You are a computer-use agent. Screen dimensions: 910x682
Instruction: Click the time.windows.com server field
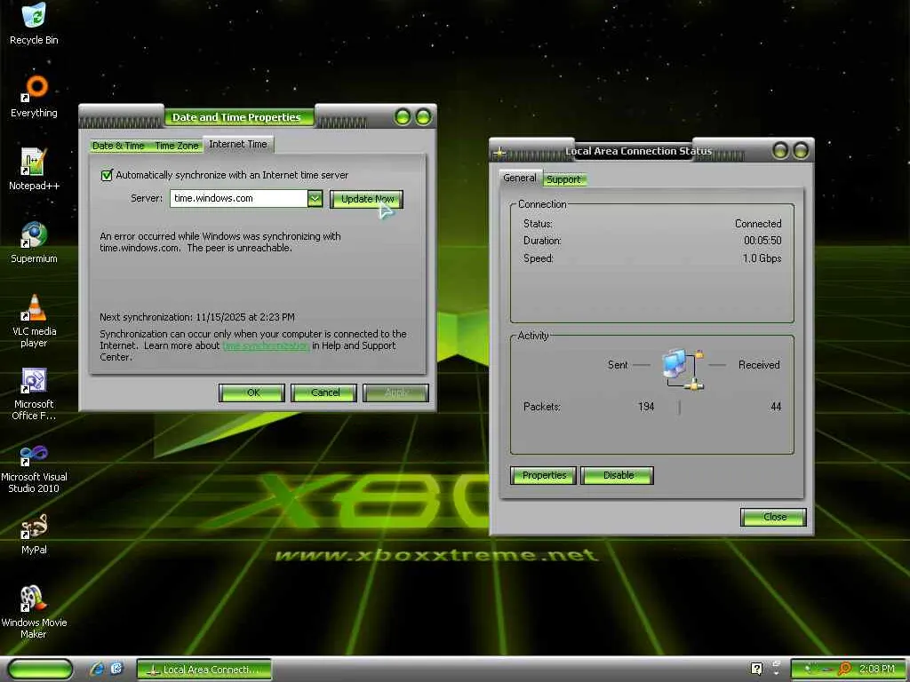pos(238,198)
